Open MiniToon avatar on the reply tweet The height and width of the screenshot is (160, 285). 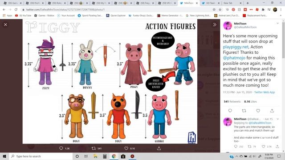click(x=228, y=121)
